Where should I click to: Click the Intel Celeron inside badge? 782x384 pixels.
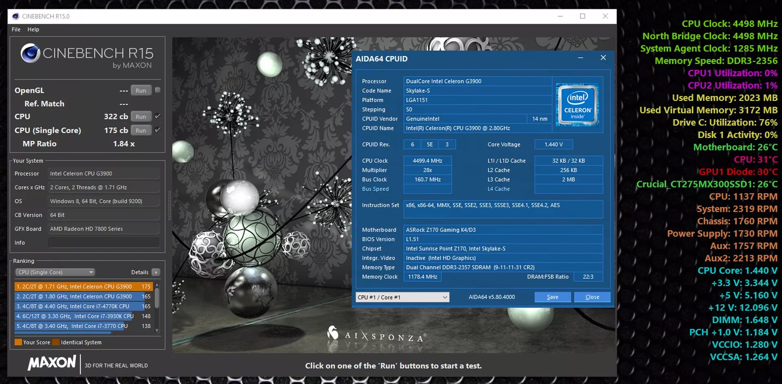[x=577, y=104]
